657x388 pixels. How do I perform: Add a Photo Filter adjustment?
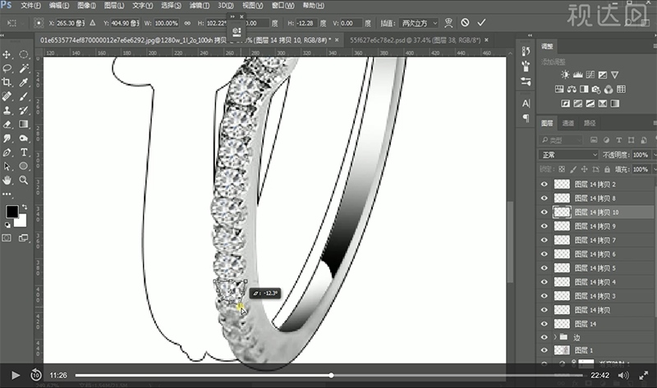pyautogui.click(x=596, y=89)
